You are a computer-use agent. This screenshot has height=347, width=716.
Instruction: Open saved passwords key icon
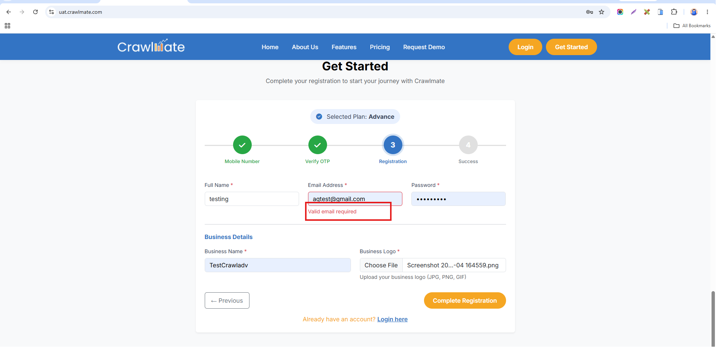click(x=590, y=12)
